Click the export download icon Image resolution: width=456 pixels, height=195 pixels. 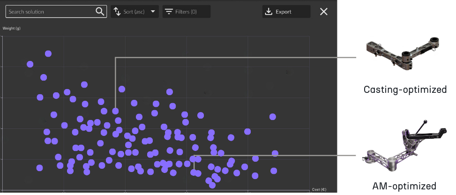coord(269,12)
